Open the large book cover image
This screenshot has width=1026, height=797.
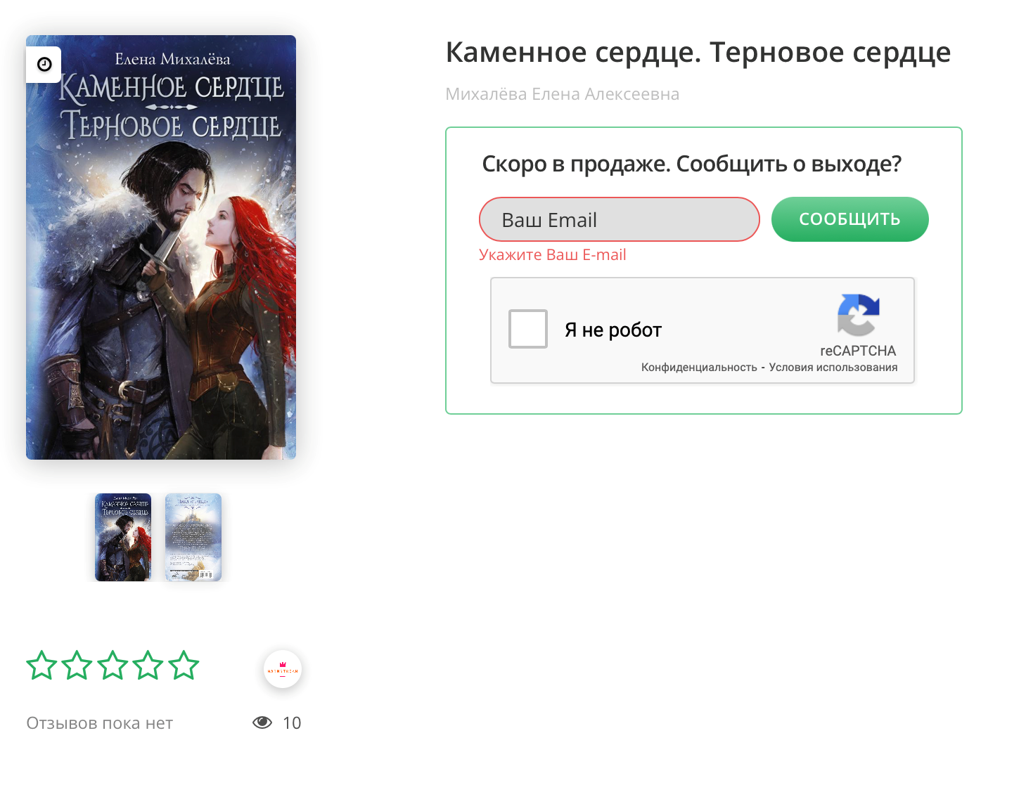161,247
